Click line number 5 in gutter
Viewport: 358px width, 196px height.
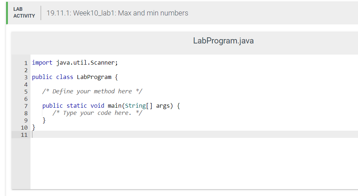[x=26, y=92]
